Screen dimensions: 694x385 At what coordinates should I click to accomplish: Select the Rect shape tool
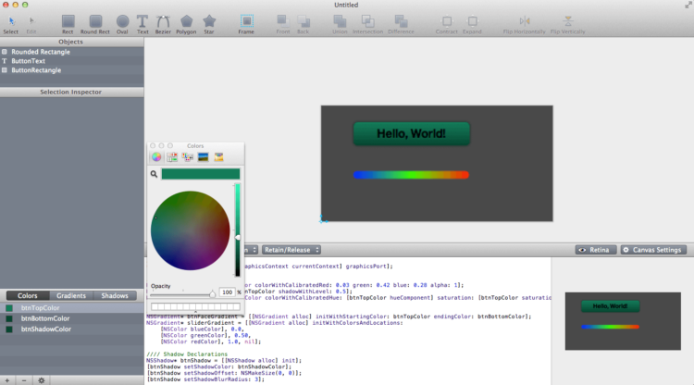click(68, 25)
